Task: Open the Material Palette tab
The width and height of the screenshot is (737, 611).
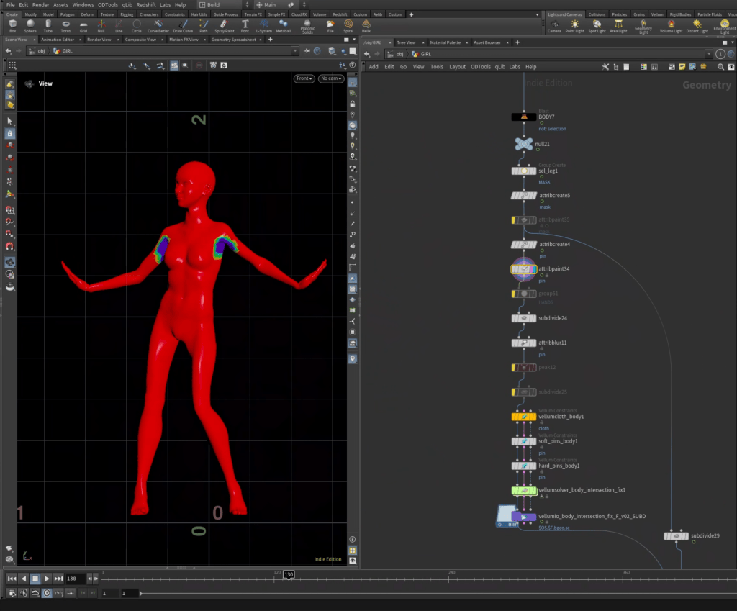Action: (x=445, y=42)
